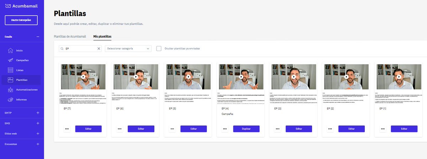This screenshot has height=159, width=427.
Task: Expand the SMS sidebar section
Action: (x=38, y=123)
